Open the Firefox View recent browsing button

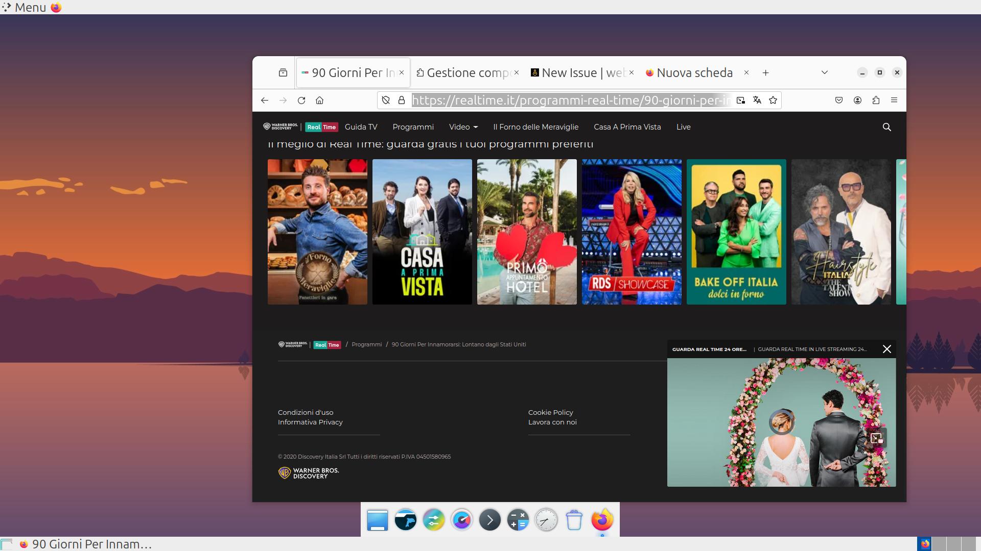[x=283, y=72]
